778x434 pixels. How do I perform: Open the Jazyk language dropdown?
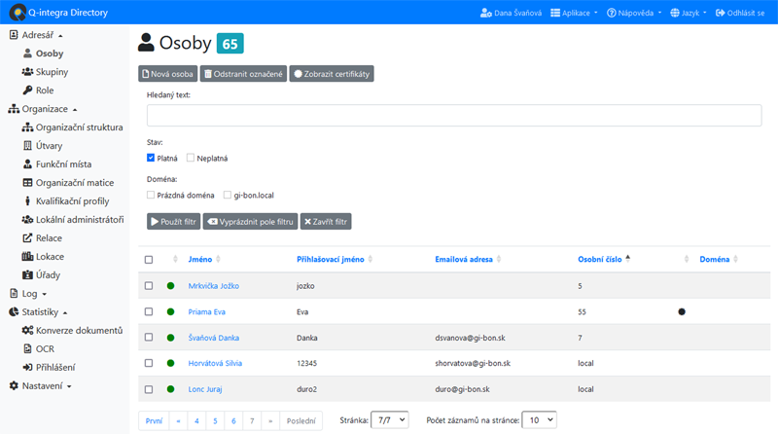point(689,13)
